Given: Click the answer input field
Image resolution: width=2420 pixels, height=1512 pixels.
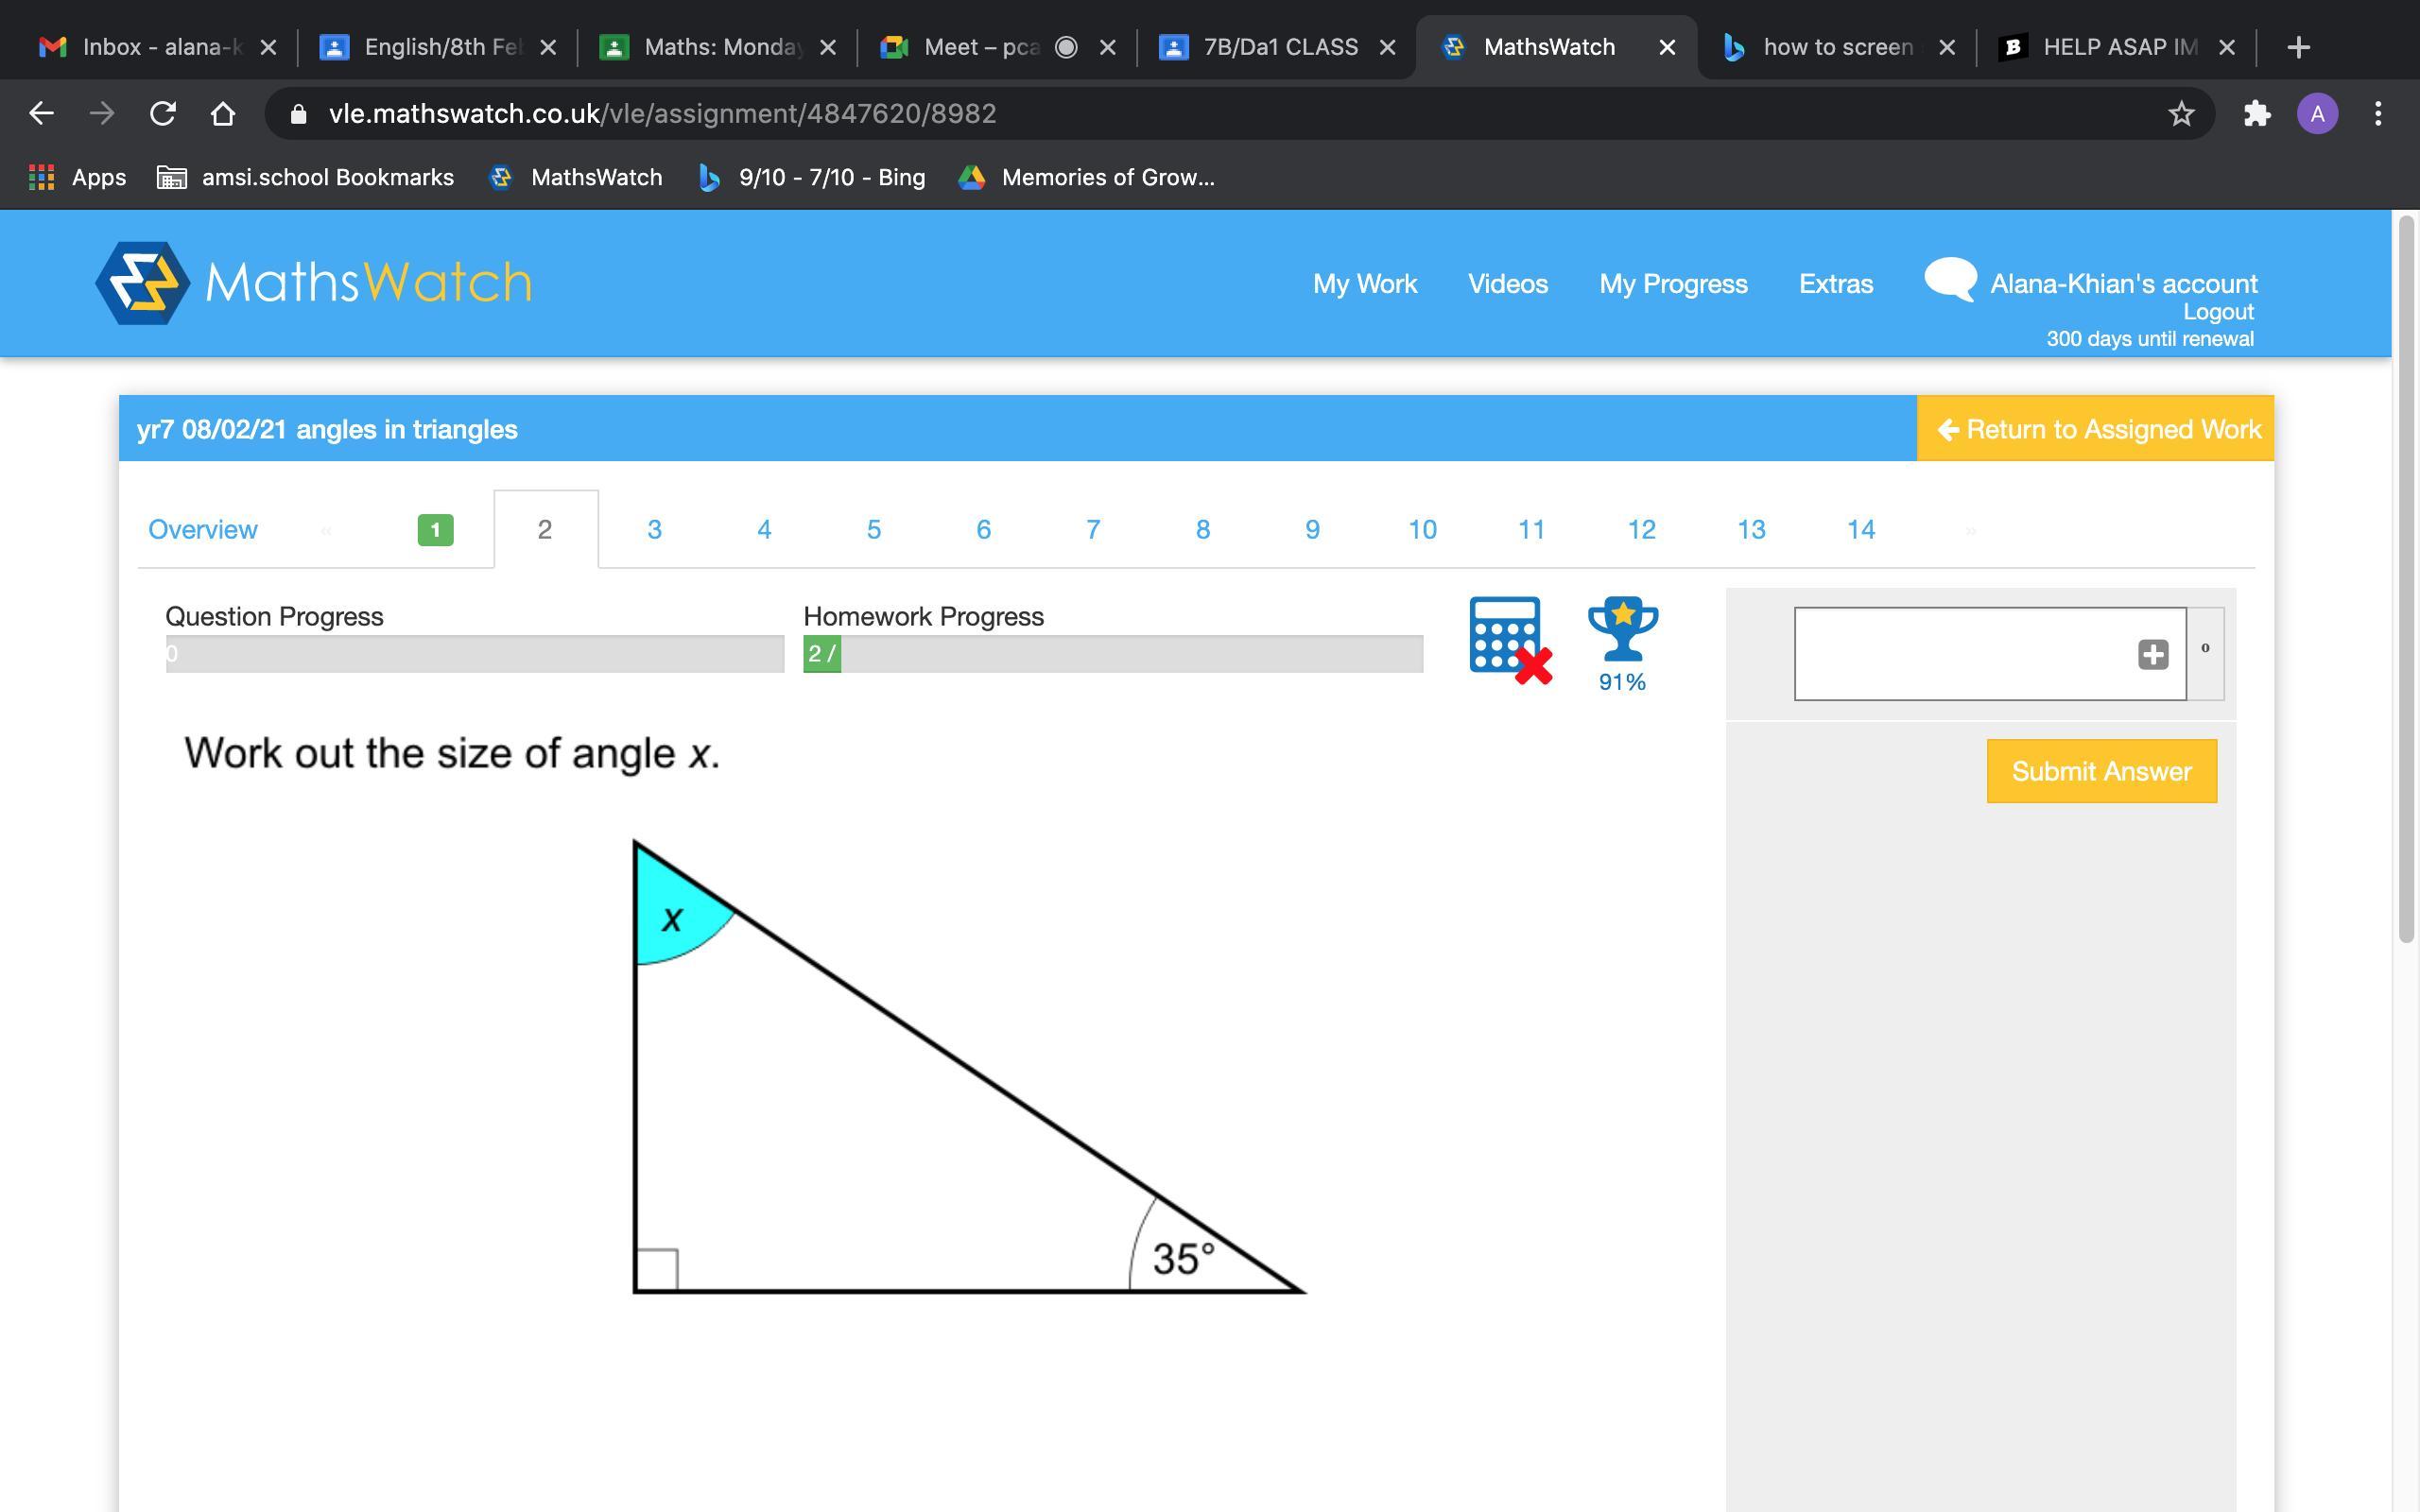Looking at the screenshot, I should click(1960, 654).
